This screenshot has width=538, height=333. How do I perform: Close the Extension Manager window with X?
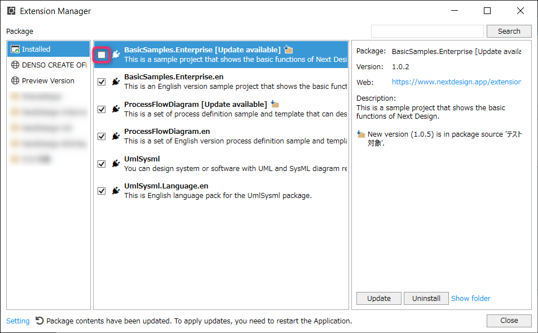(x=520, y=11)
